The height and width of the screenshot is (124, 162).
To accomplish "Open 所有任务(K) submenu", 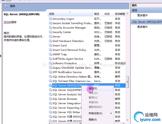I will (98, 113).
